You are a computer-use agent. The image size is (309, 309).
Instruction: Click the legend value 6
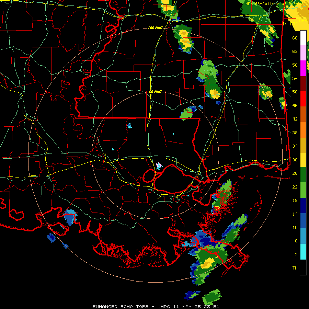point(296,241)
